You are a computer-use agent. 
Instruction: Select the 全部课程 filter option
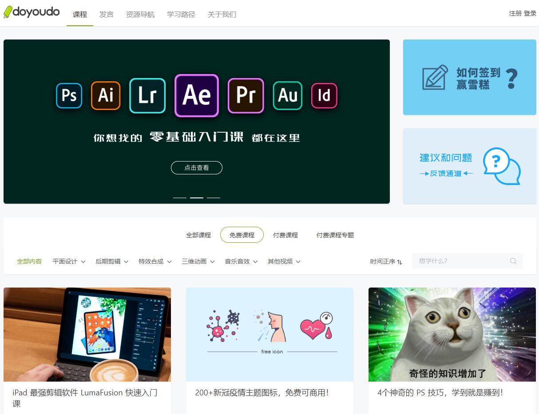[x=198, y=235]
